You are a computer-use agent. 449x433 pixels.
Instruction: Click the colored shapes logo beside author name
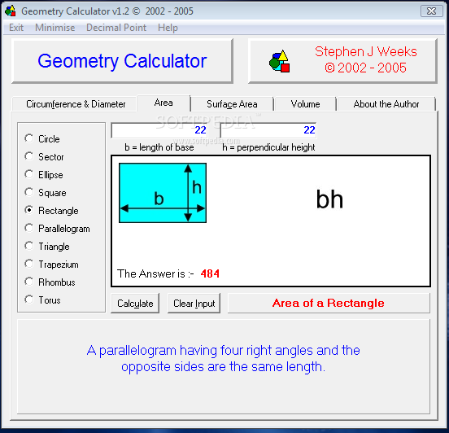click(279, 61)
